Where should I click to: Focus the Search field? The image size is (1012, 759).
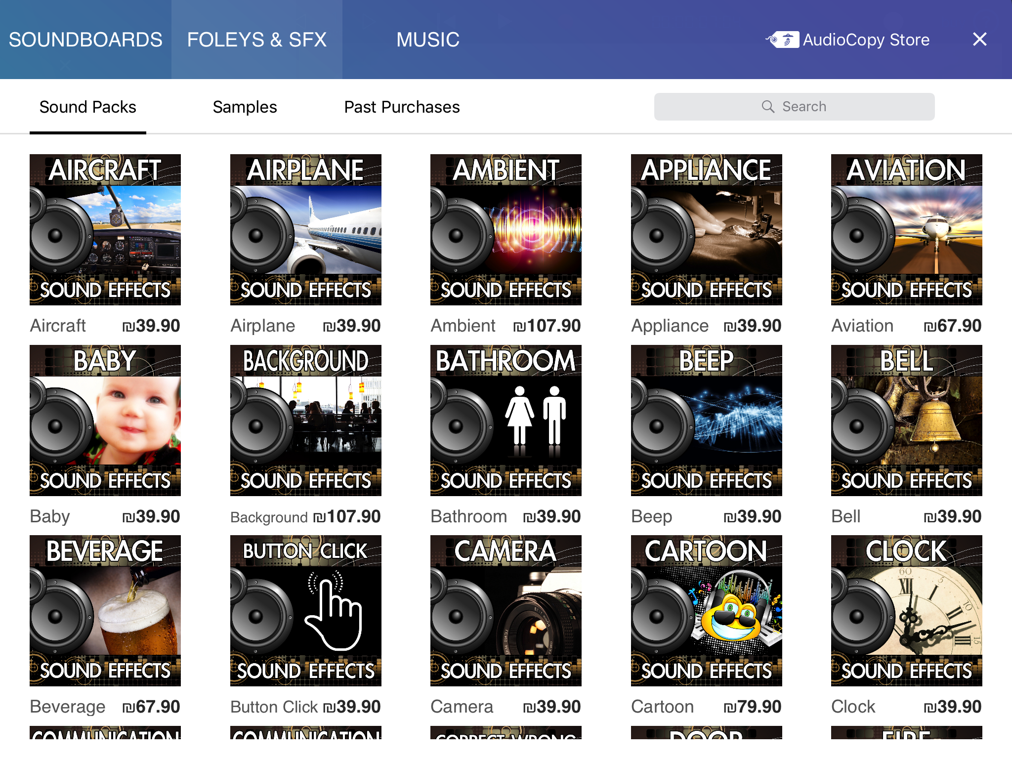click(795, 107)
